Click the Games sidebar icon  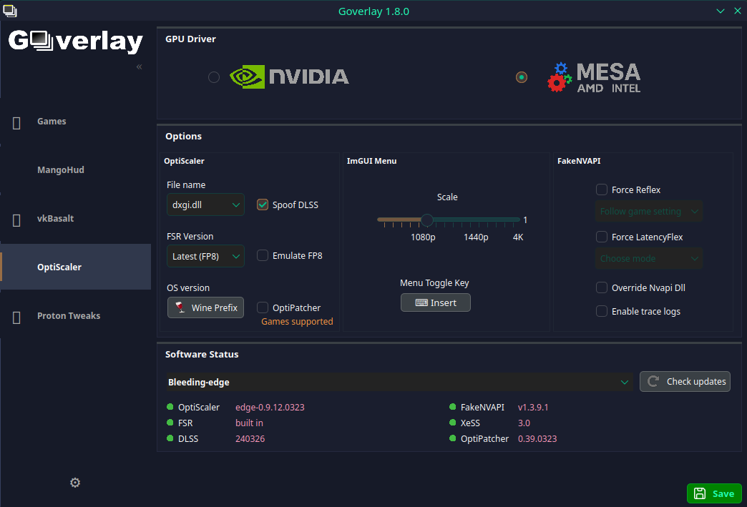click(16, 123)
